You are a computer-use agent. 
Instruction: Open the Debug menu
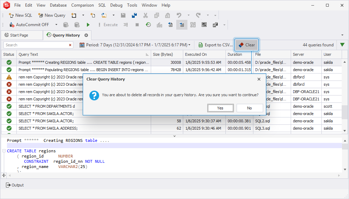[x=117, y=5]
